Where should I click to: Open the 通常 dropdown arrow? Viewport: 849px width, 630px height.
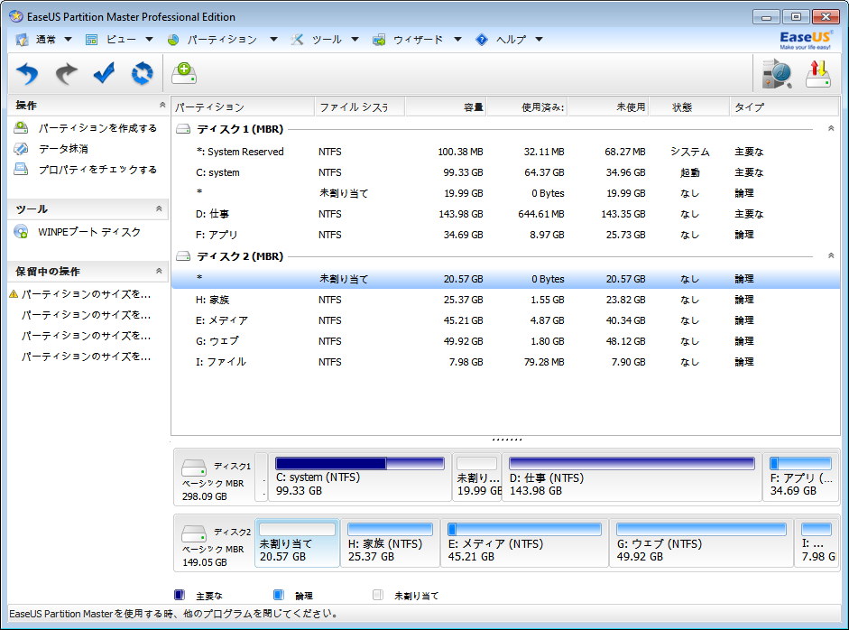click(x=69, y=40)
